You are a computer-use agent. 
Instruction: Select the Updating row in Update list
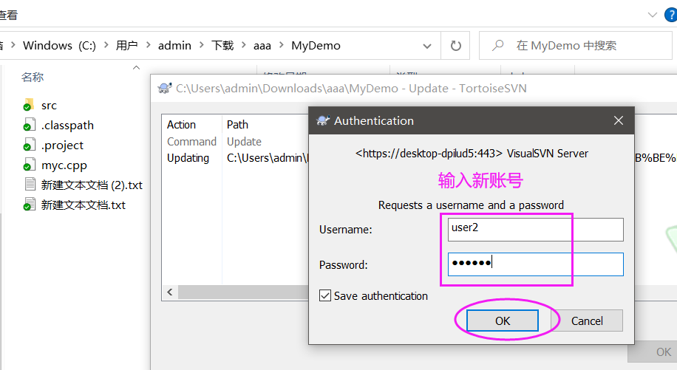coord(188,158)
